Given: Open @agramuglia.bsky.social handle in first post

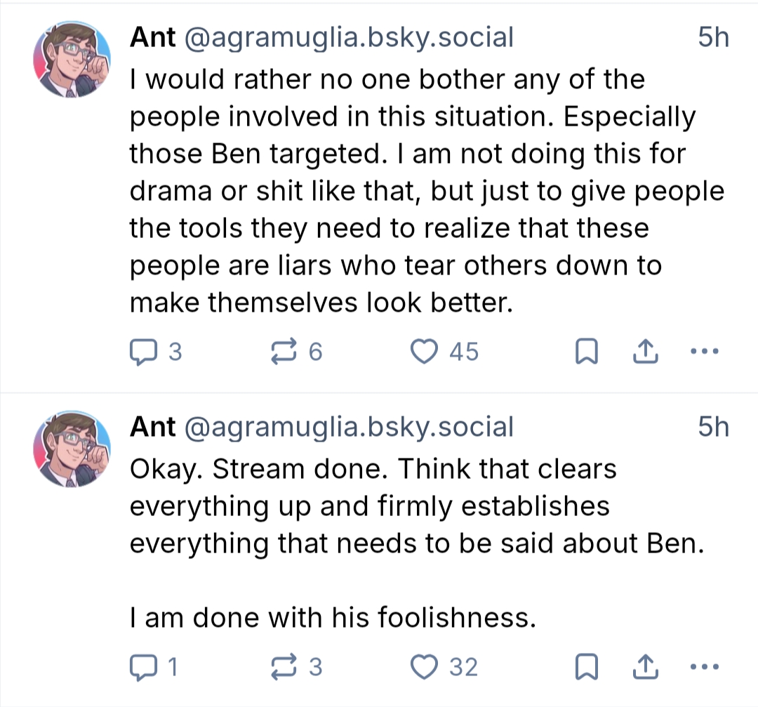Looking at the screenshot, I should click(348, 37).
